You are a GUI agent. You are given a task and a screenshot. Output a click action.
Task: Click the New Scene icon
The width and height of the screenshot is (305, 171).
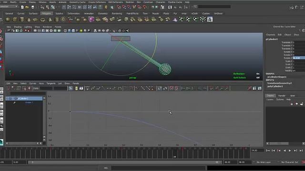[x=22, y=8]
